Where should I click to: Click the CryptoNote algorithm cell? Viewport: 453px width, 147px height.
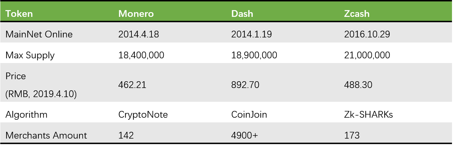click(x=143, y=115)
